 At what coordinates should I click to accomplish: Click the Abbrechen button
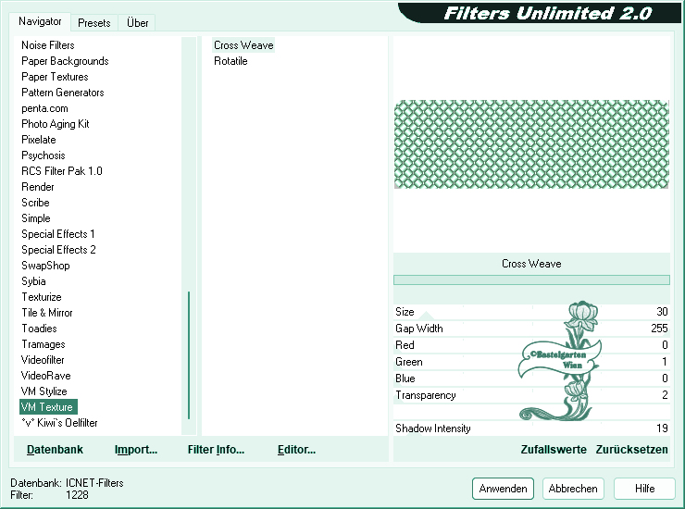(x=573, y=489)
